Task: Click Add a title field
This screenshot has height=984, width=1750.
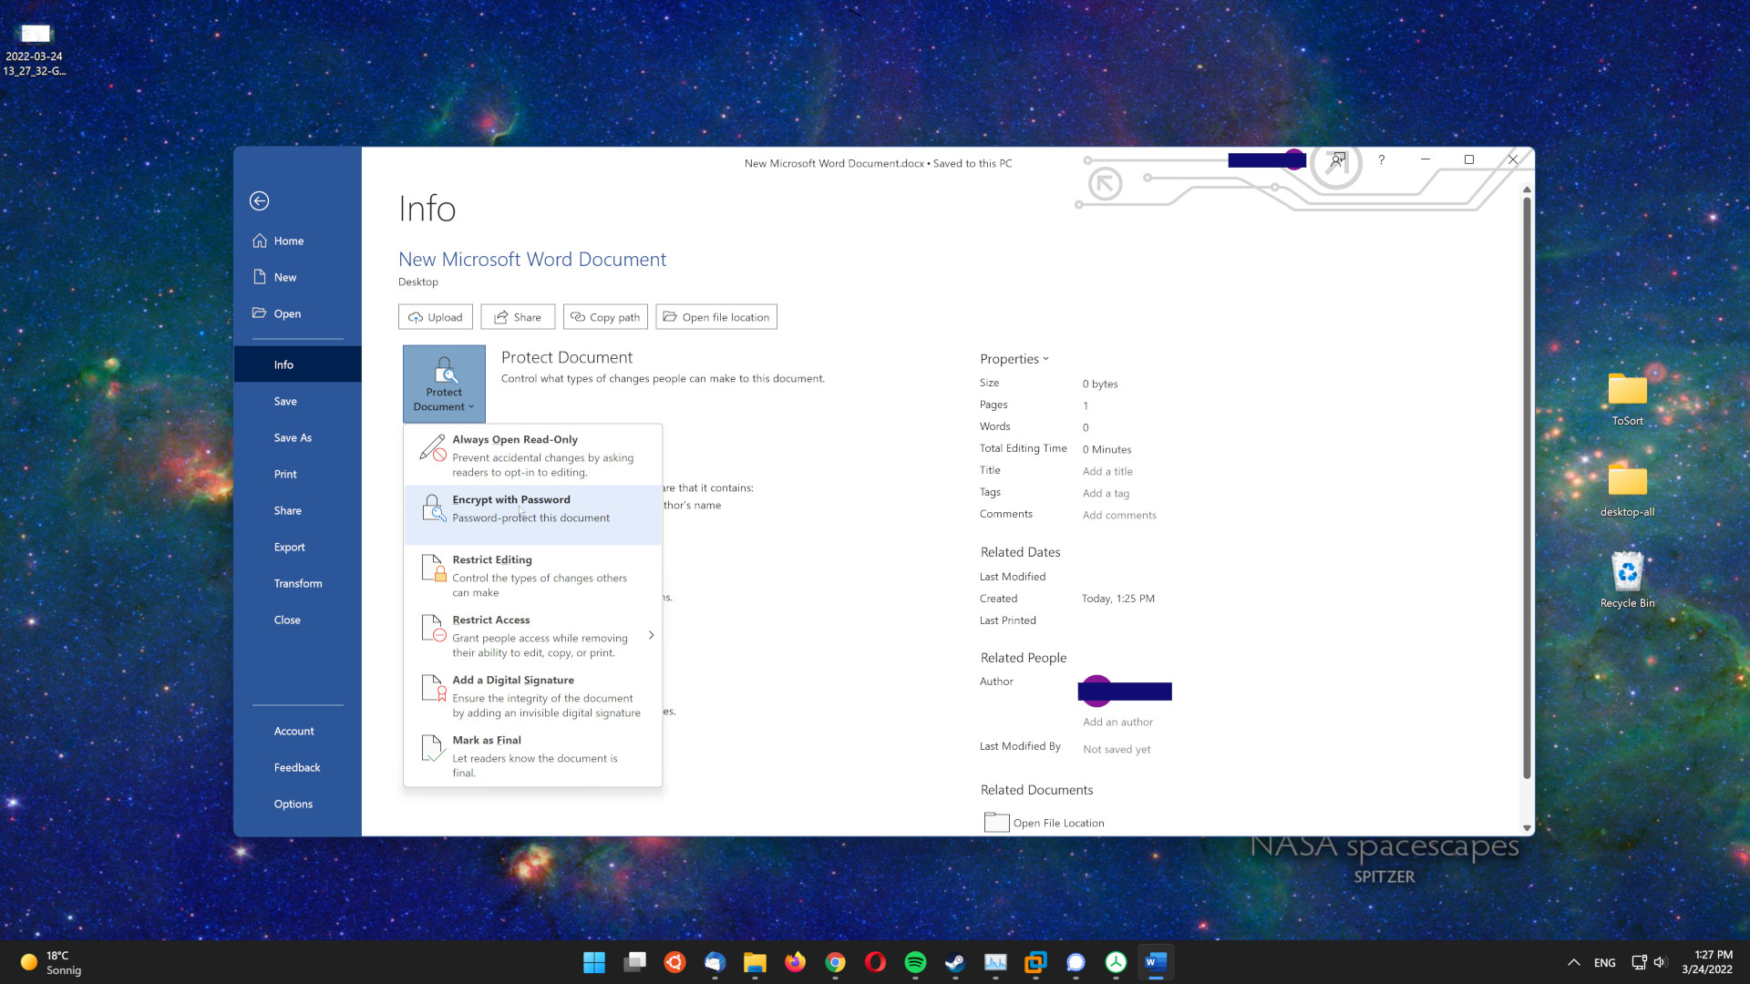Action: 1107,471
